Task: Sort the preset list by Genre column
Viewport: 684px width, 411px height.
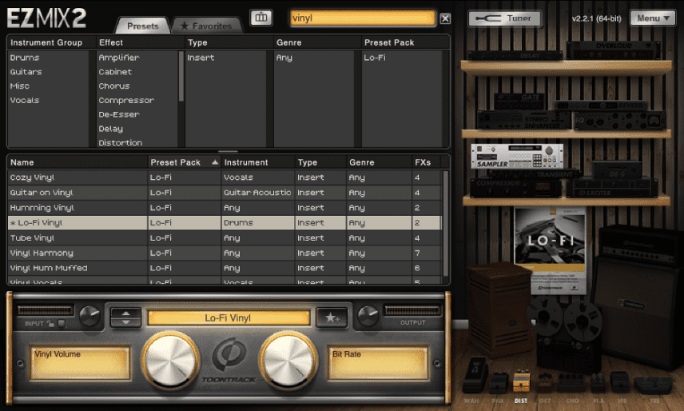Action: pyautogui.click(x=379, y=162)
